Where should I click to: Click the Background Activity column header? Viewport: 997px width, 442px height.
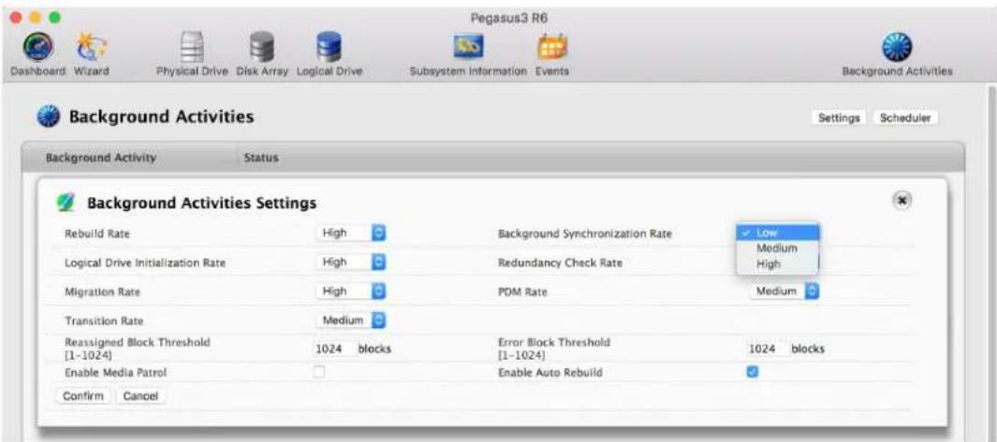[100, 158]
